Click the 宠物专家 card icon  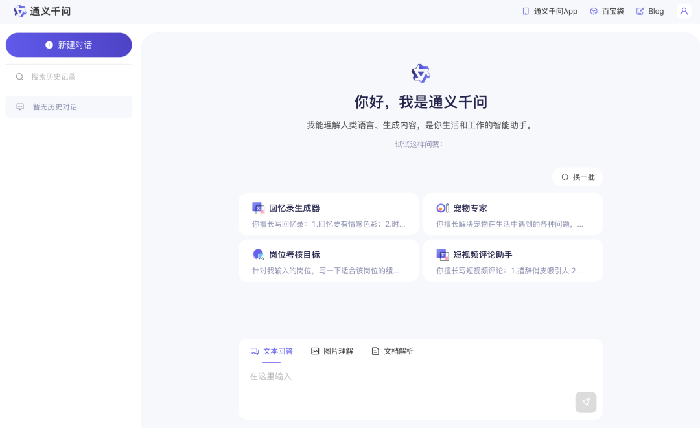coord(443,208)
